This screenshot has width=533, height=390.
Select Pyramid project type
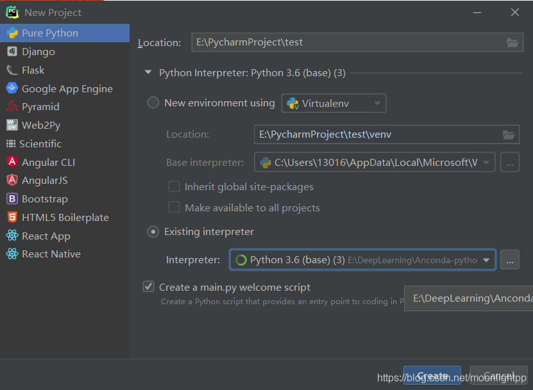click(x=65, y=107)
